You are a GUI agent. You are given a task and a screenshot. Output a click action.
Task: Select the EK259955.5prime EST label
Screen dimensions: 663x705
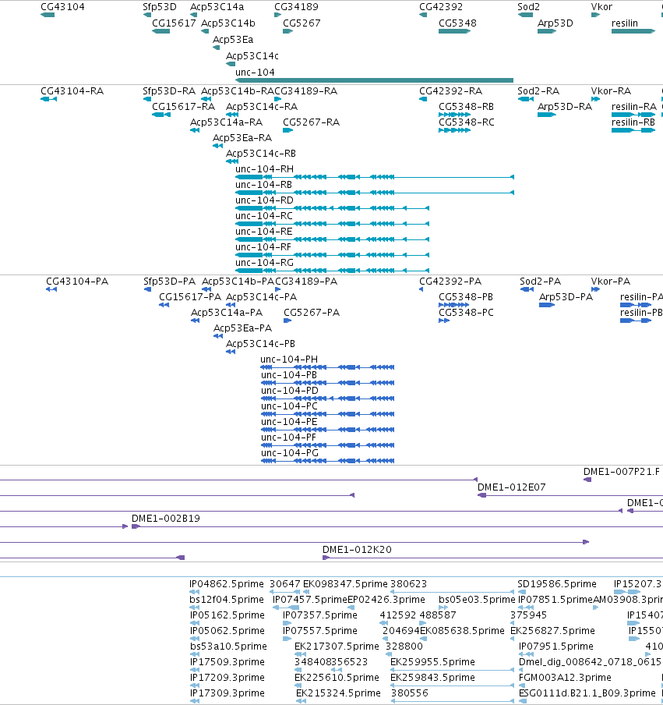pos(432,662)
